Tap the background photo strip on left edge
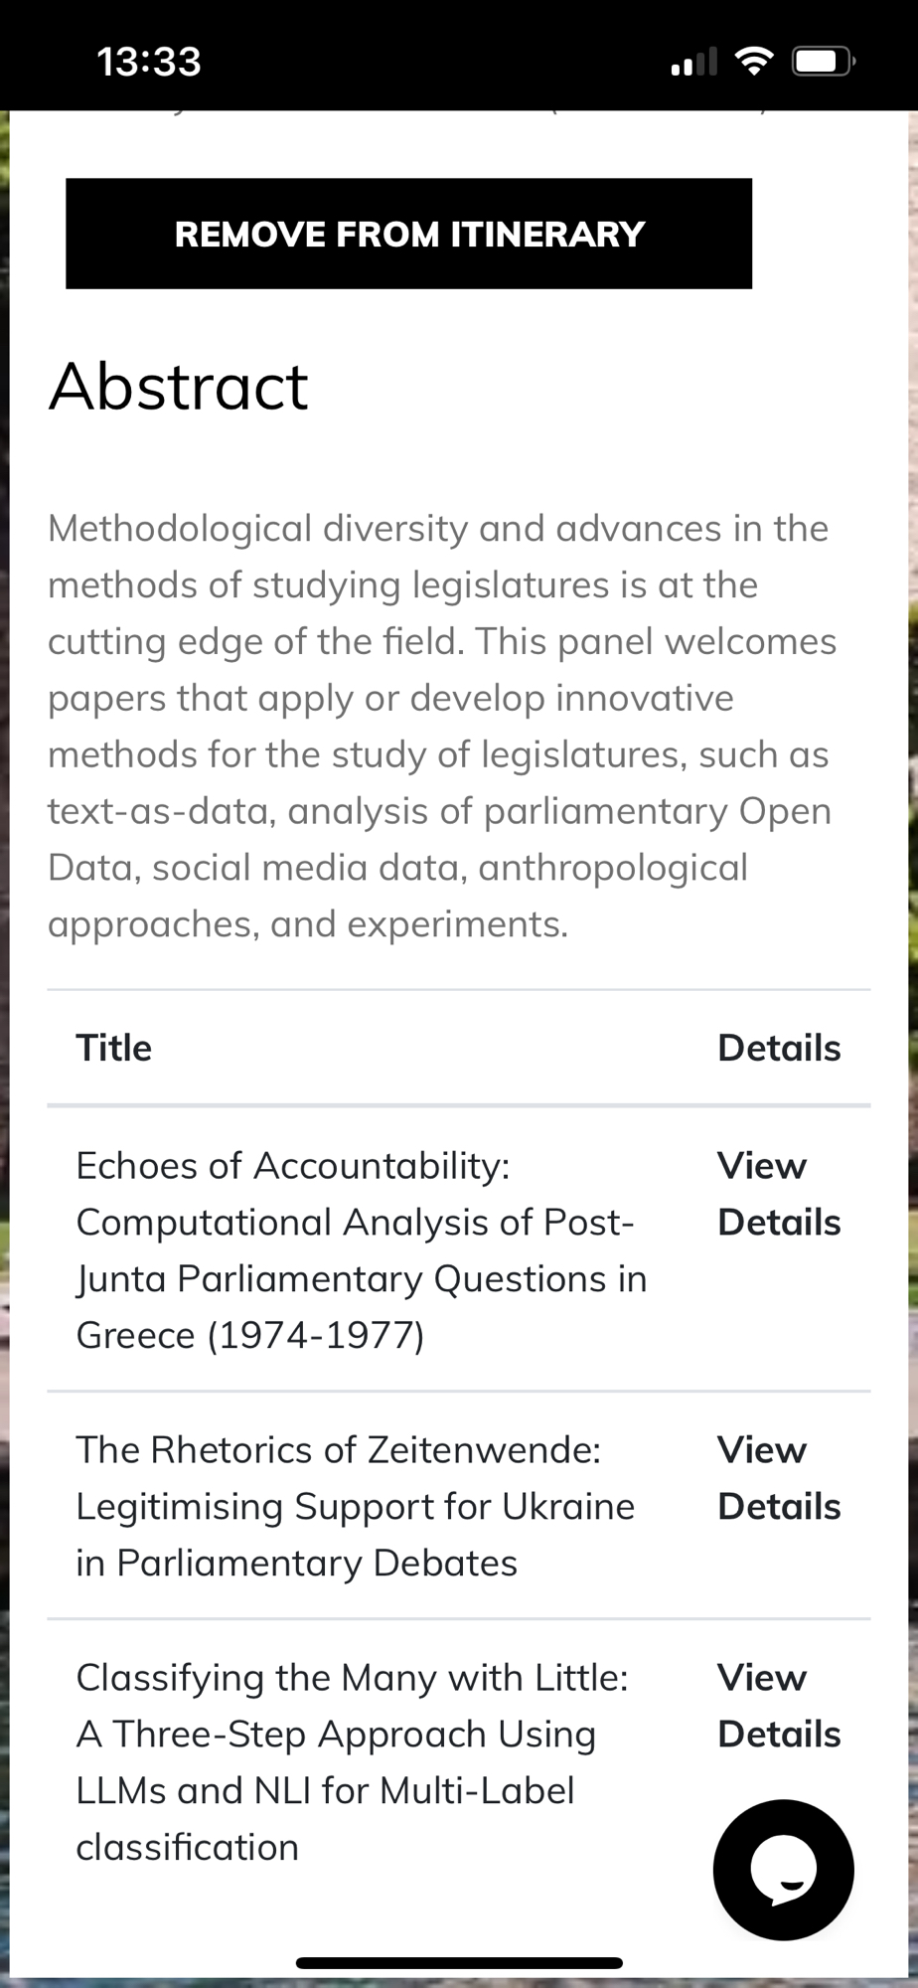The height and width of the screenshot is (1988, 918). [x=4, y=994]
